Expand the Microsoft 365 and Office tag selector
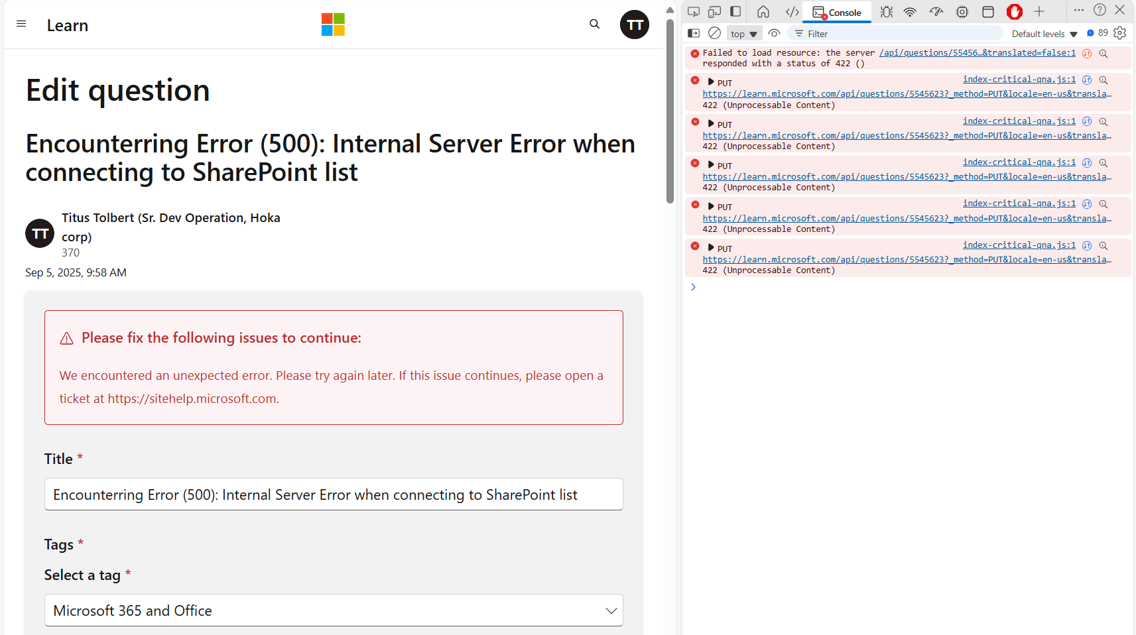This screenshot has height=635, width=1136. tap(610, 610)
